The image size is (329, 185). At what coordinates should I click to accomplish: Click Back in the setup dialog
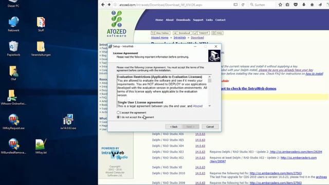pyautogui.click(x=174, y=127)
